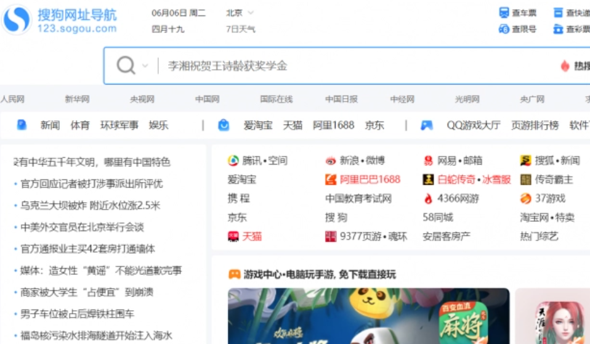Click the hot search flame icon
590x344 pixels.
(564, 66)
